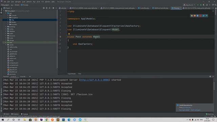
Task: Open File Explorer from taskbar
Action: pyautogui.click(x=25, y=120)
